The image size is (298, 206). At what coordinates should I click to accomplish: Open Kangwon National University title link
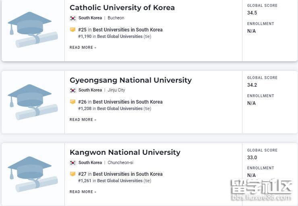tap(125, 152)
